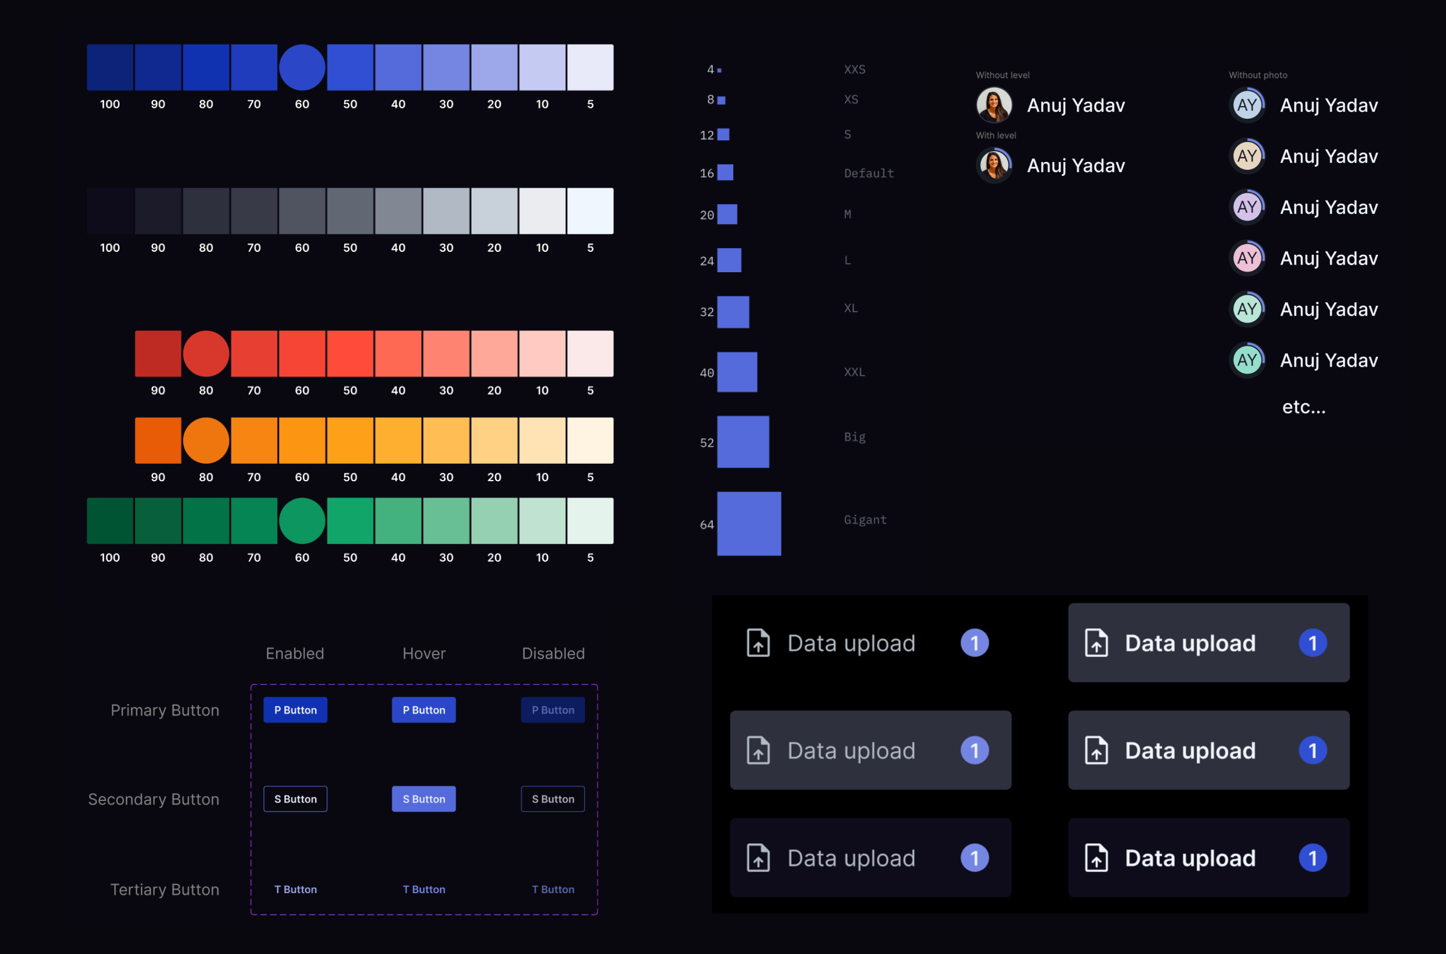Image resolution: width=1446 pixels, height=954 pixels.
Task: Click file upload icon in background-less Data upload row
Action: [759, 643]
